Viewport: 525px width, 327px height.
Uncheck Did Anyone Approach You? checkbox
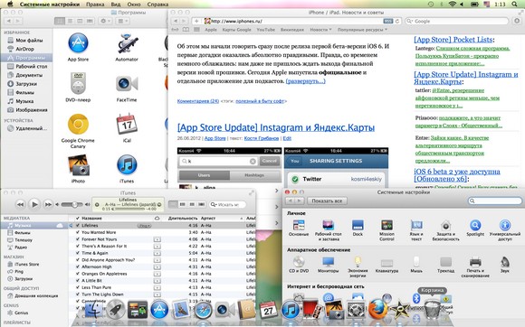point(78,259)
